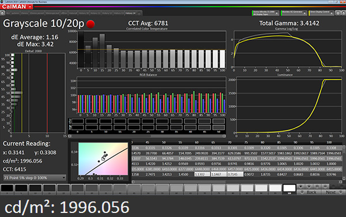Click the table column header 100
The height and width of the screenshot is (217, 346).
click(329, 143)
